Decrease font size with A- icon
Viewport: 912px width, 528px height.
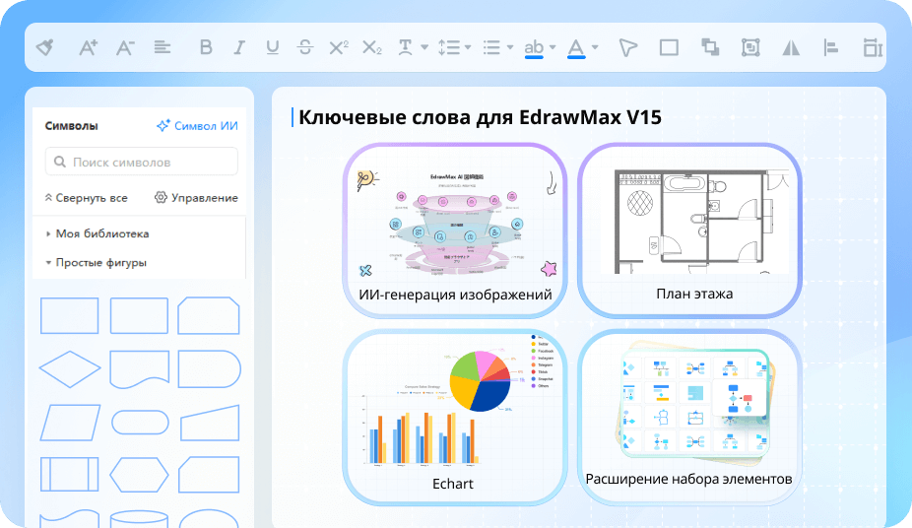(x=125, y=47)
